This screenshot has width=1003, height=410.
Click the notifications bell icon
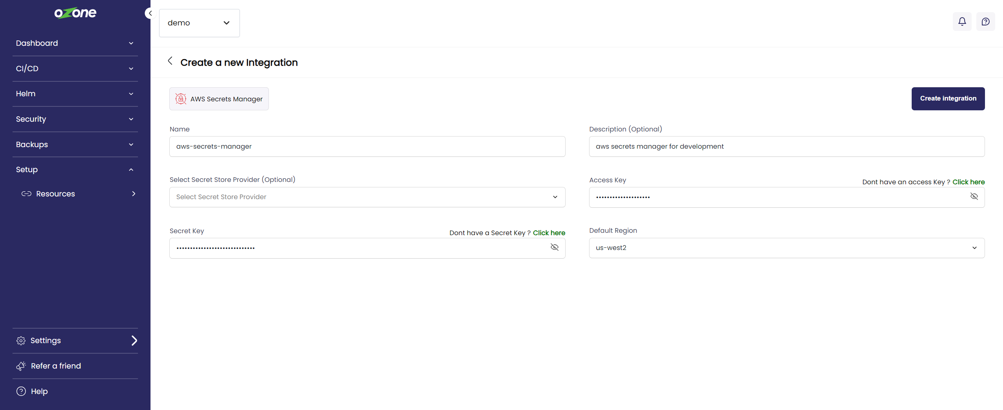click(962, 22)
